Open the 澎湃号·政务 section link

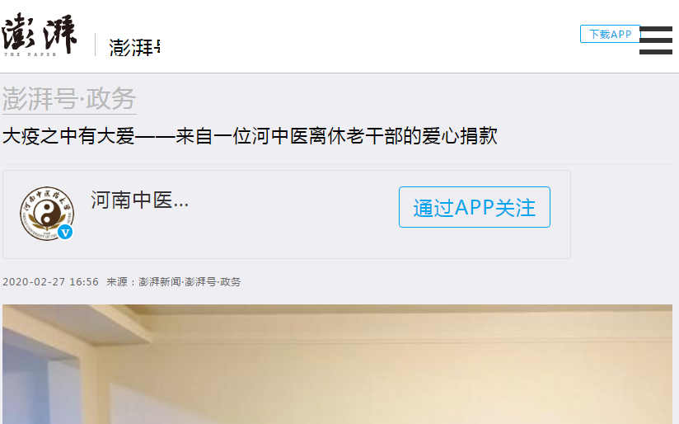point(69,99)
